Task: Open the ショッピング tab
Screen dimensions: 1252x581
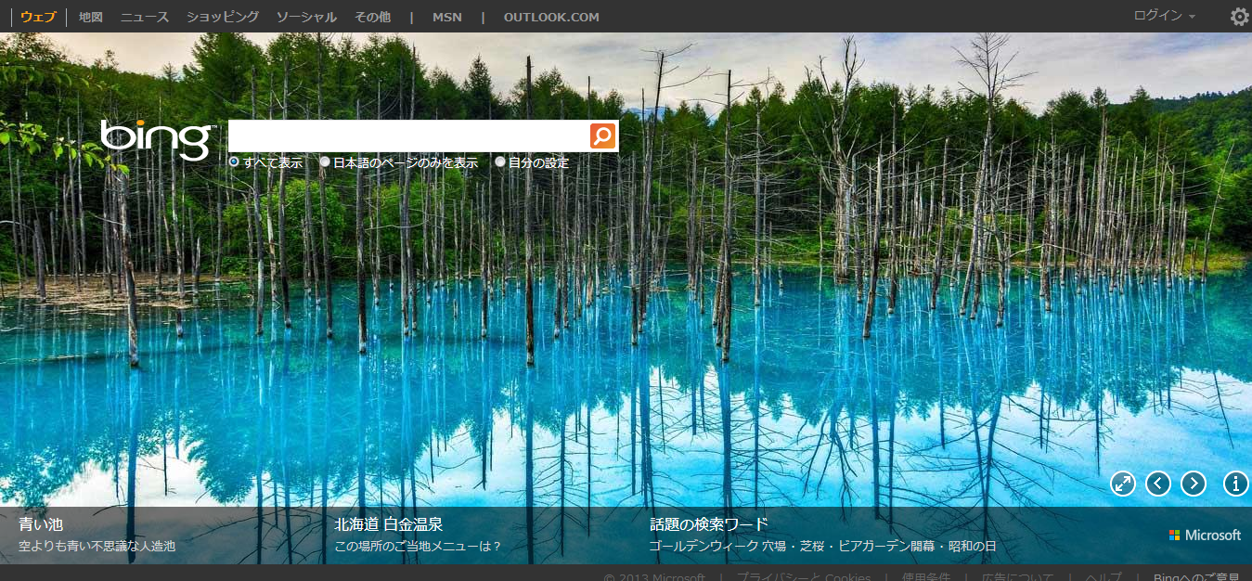Action: [x=223, y=17]
